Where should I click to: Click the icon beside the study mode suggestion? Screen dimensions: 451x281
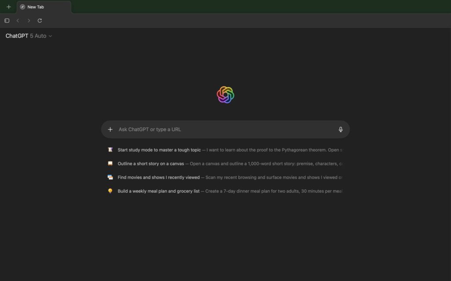110,150
